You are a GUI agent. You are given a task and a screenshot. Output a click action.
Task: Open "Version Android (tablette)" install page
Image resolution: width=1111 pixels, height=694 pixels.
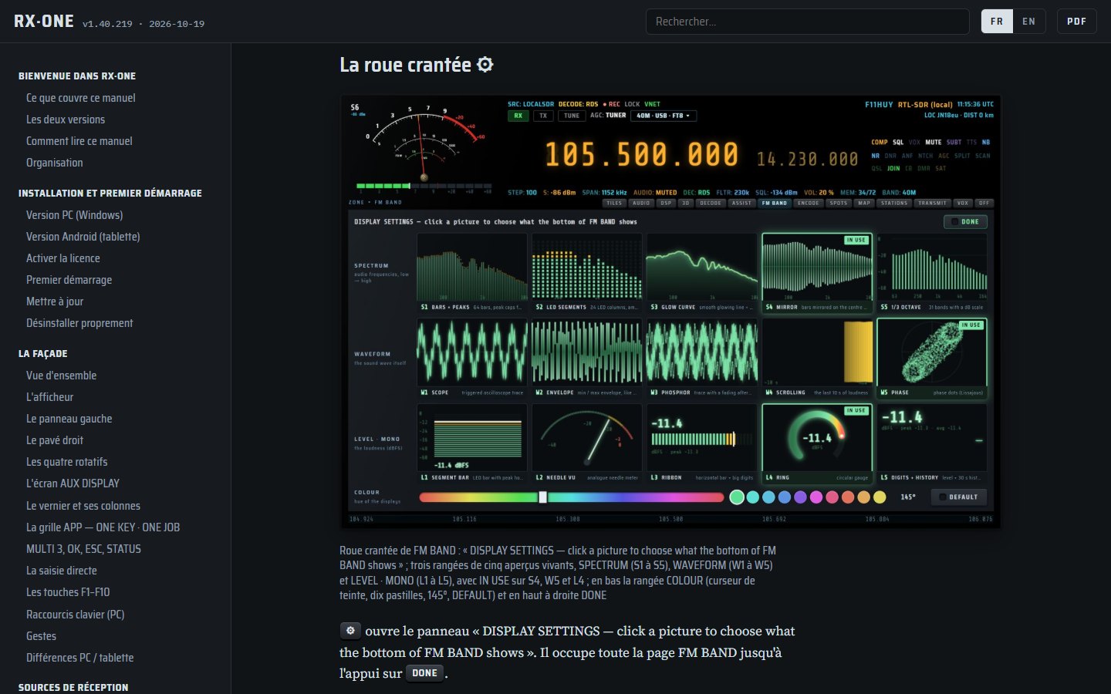pyautogui.click(x=83, y=237)
